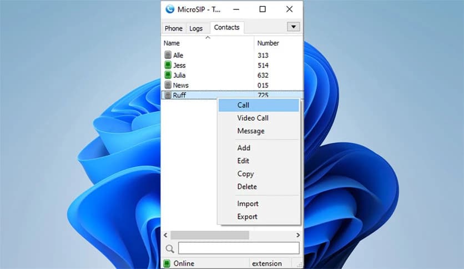Click the left arrow of horizontal scrollbar

click(165, 235)
